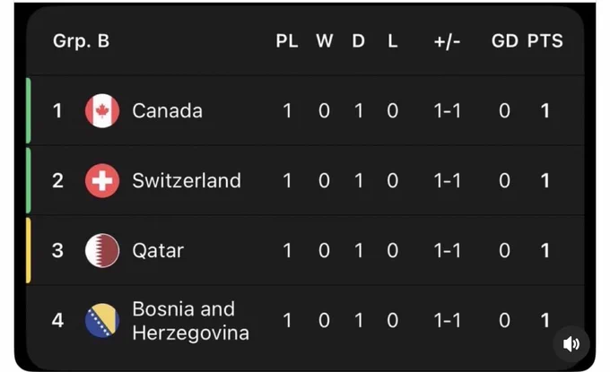
Task: Sort by GD column header
Action: (504, 41)
